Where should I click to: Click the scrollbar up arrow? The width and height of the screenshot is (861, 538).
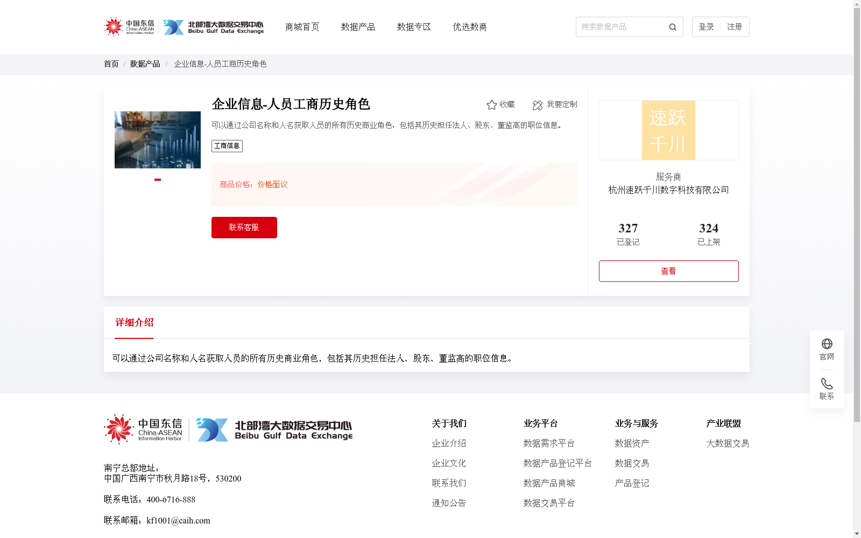[857, 3]
